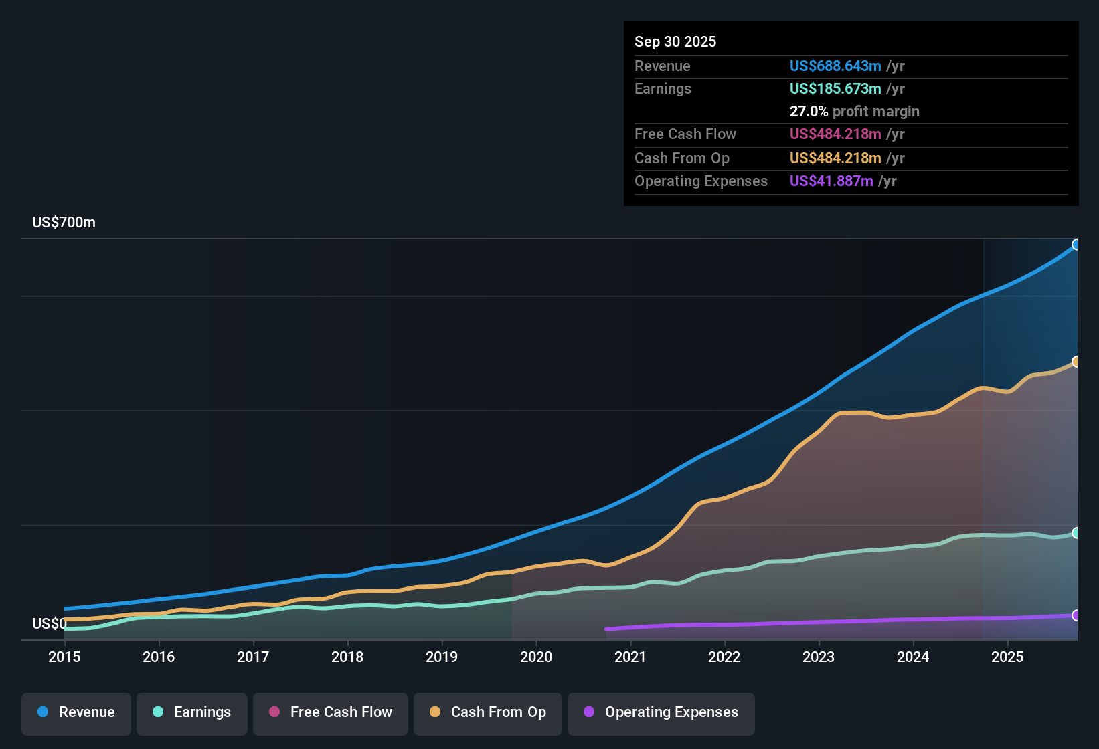Image resolution: width=1099 pixels, height=749 pixels.
Task: Click the 2021 x-axis label
Action: coord(630,657)
